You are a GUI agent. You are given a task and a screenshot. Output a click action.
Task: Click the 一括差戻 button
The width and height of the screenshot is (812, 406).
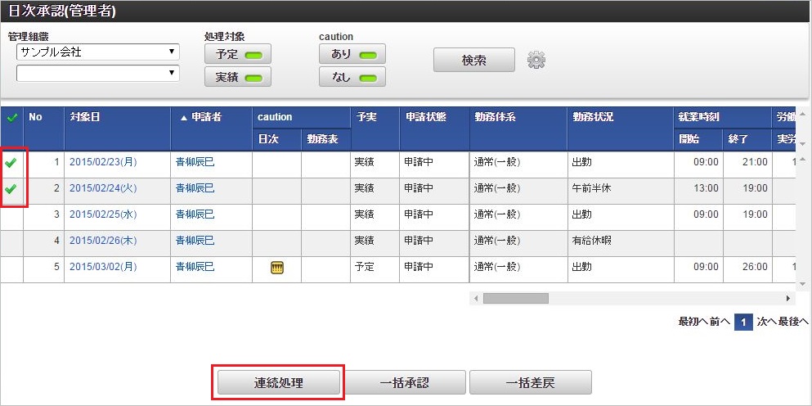530,382
